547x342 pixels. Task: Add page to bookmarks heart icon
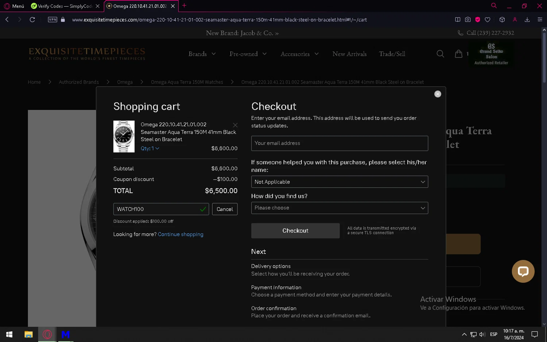point(488,20)
